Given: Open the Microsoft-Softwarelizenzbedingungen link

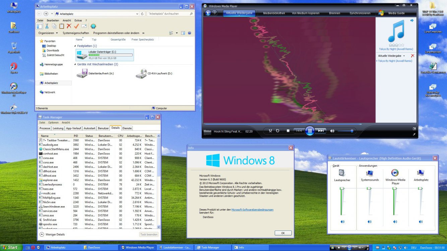Looking at the screenshot, I should click(252, 210).
